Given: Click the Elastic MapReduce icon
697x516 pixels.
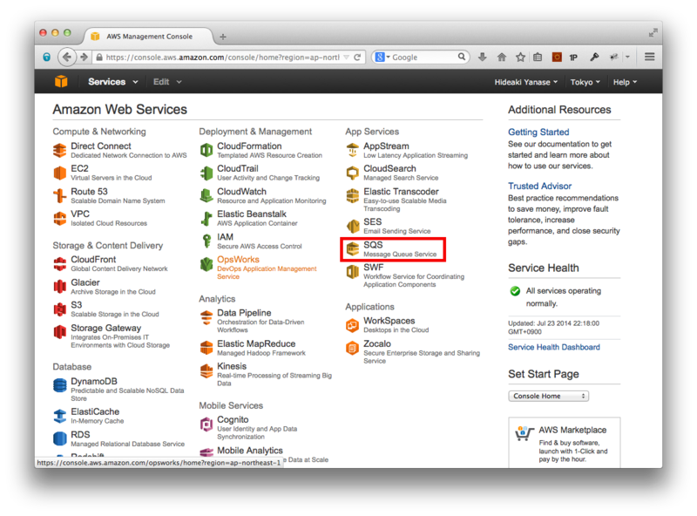Looking at the screenshot, I should click(206, 348).
